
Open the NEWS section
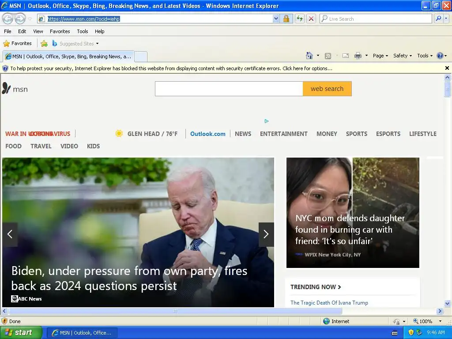[243, 134]
